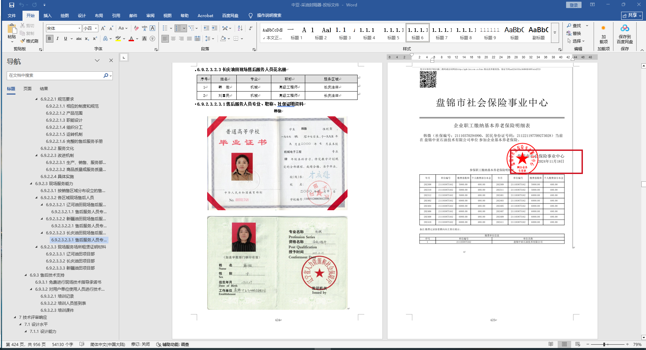Toggle Italic formatting button
Image resolution: width=646 pixels, height=350 pixels.
coord(58,39)
